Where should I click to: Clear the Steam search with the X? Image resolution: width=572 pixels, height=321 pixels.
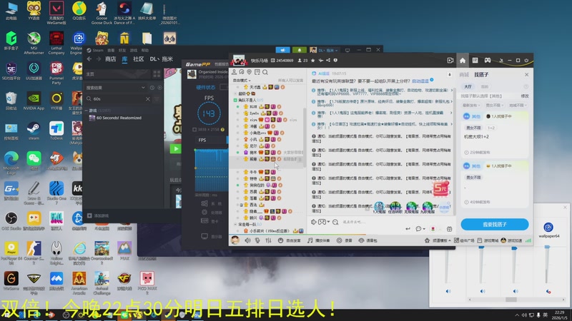pos(148,99)
